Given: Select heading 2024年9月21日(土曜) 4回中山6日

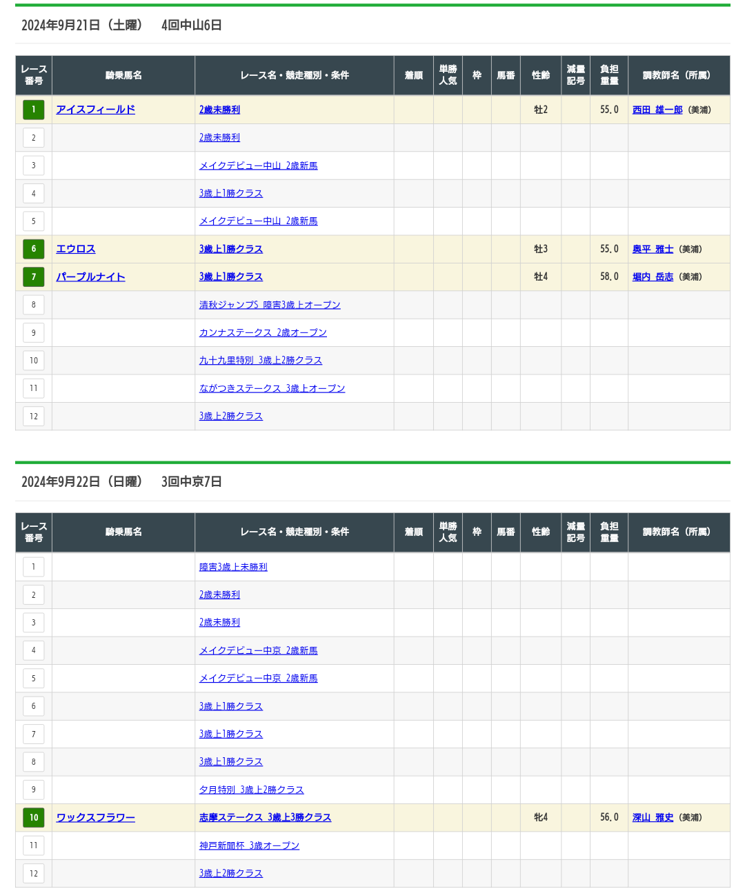Looking at the screenshot, I should click(121, 26).
